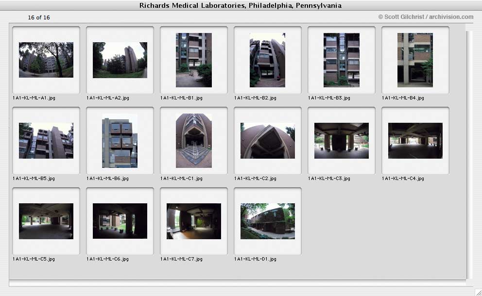
Task: Click the filename label 1A1-KL-ML-B2.jpg
Action: pyautogui.click(x=255, y=98)
